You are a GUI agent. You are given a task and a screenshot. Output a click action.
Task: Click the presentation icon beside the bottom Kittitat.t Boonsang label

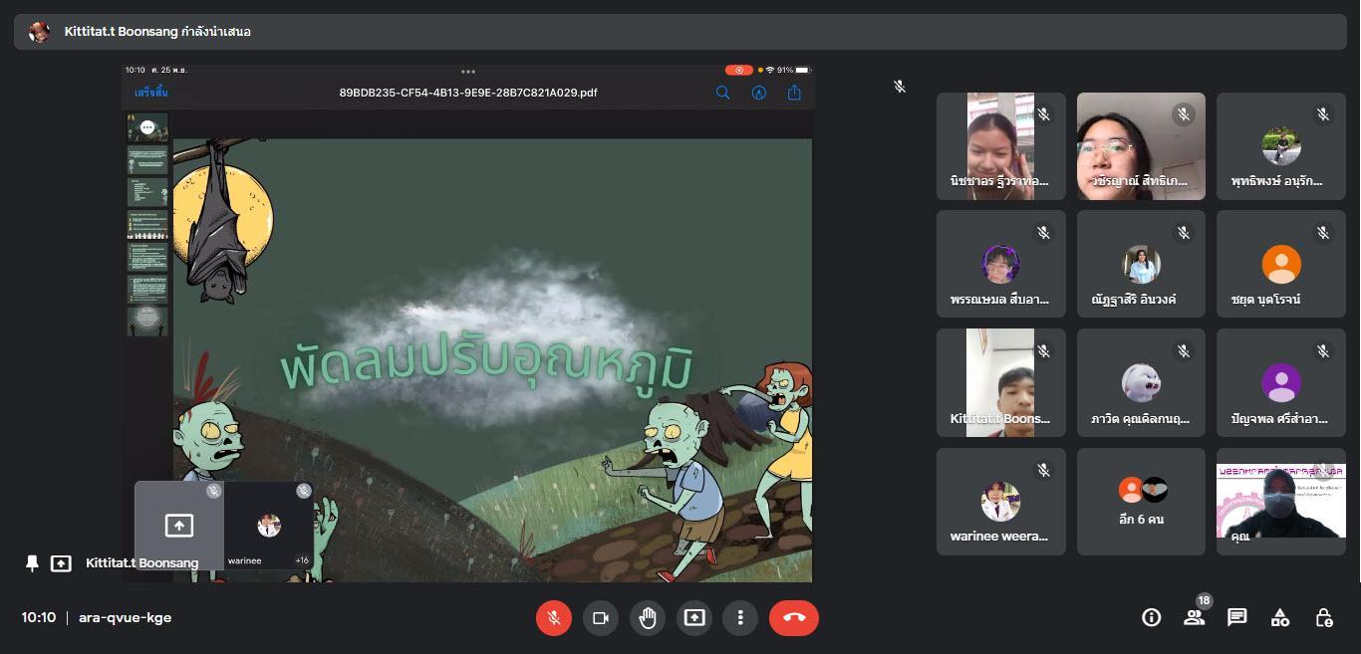pos(61,563)
